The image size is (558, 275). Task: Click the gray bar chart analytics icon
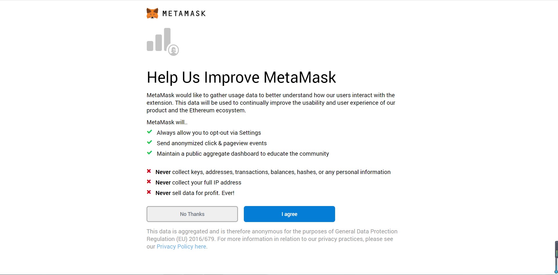(x=159, y=40)
